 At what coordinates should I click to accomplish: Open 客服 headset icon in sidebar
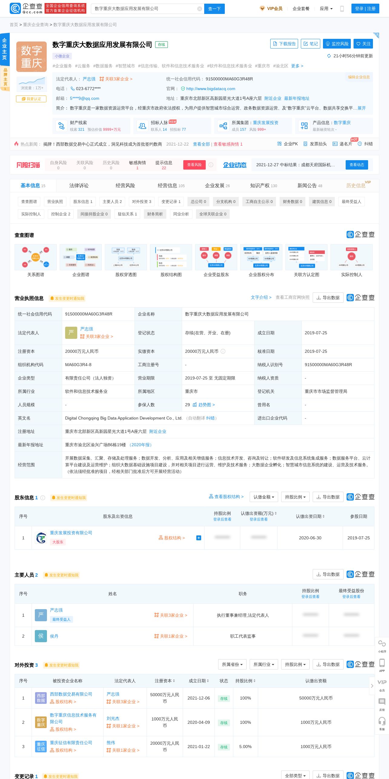pyautogui.click(x=382, y=724)
